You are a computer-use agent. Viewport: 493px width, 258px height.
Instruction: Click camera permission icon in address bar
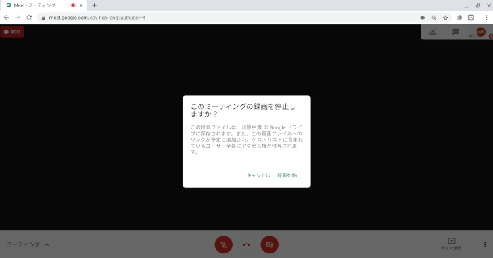(423, 18)
